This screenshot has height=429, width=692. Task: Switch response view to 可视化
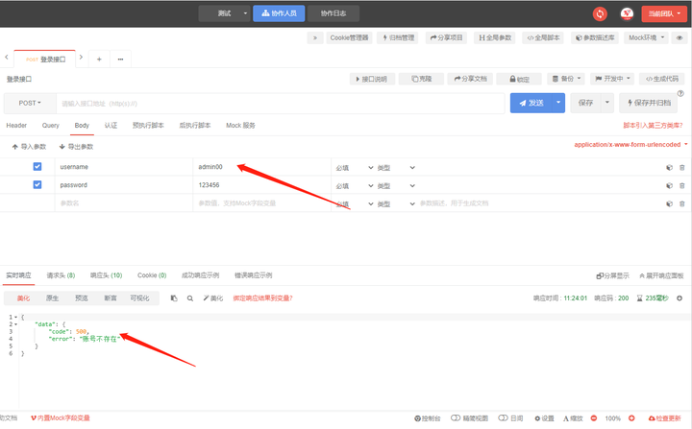pos(139,298)
